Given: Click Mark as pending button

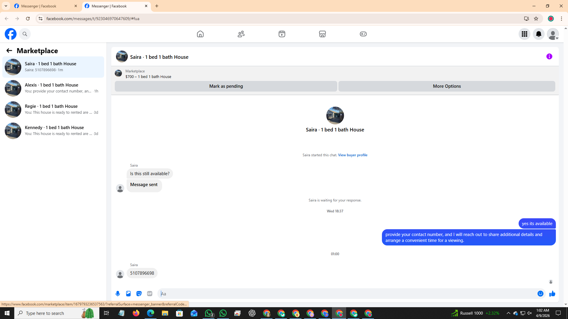Looking at the screenshot, I should (x=226, y=86).
